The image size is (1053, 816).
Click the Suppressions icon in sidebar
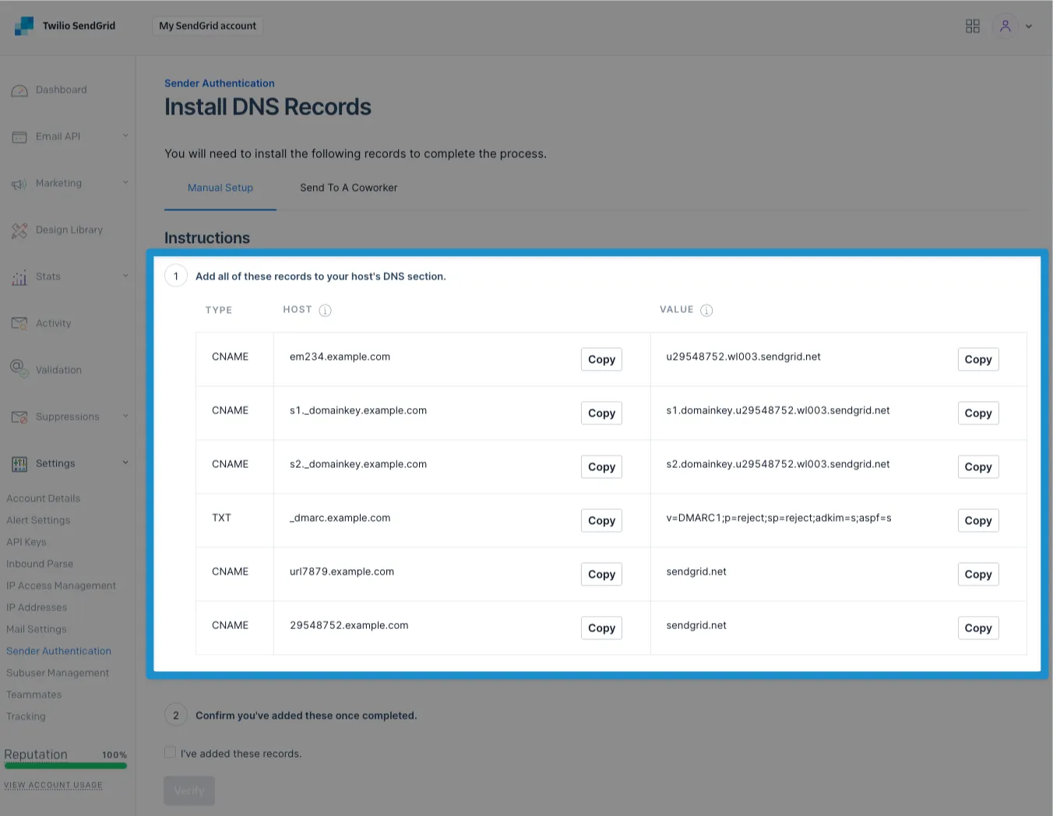click(x=19, y=417)
